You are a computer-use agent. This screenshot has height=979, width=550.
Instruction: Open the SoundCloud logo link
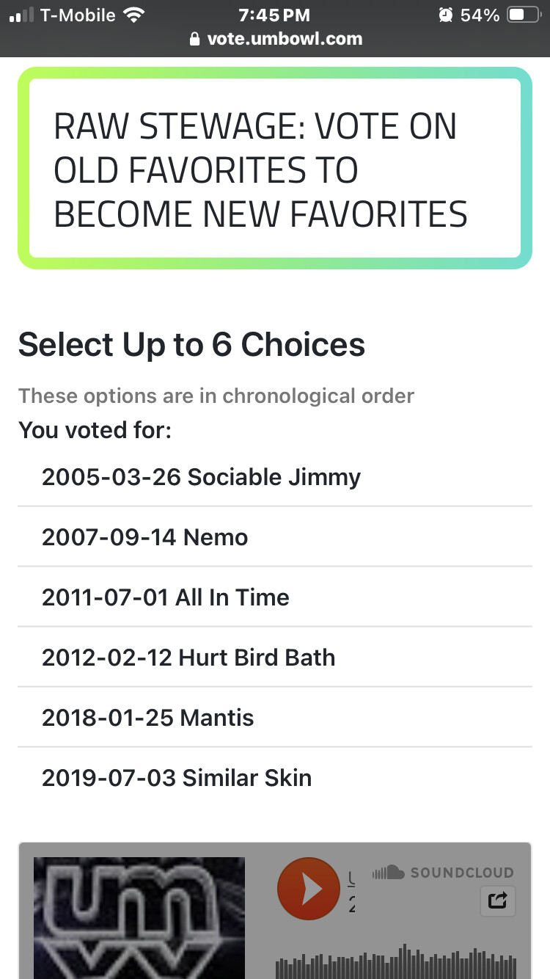point(443,873)
